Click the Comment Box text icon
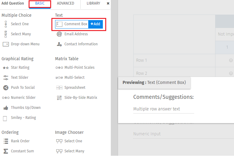The image size is (234, 156). 59,24
